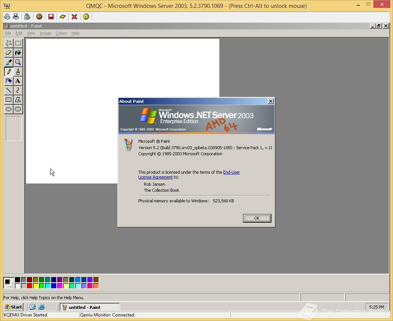Open the File menu in Paint

[8, 33]
